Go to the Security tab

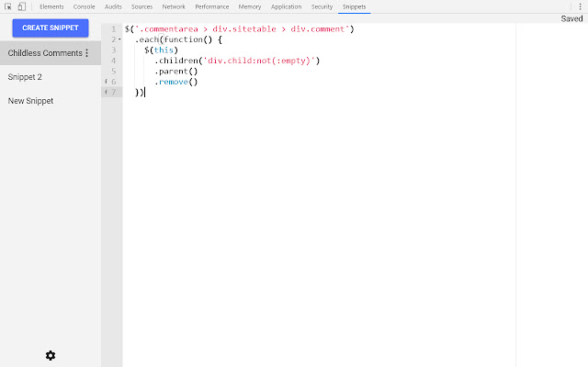coord(322,6)
